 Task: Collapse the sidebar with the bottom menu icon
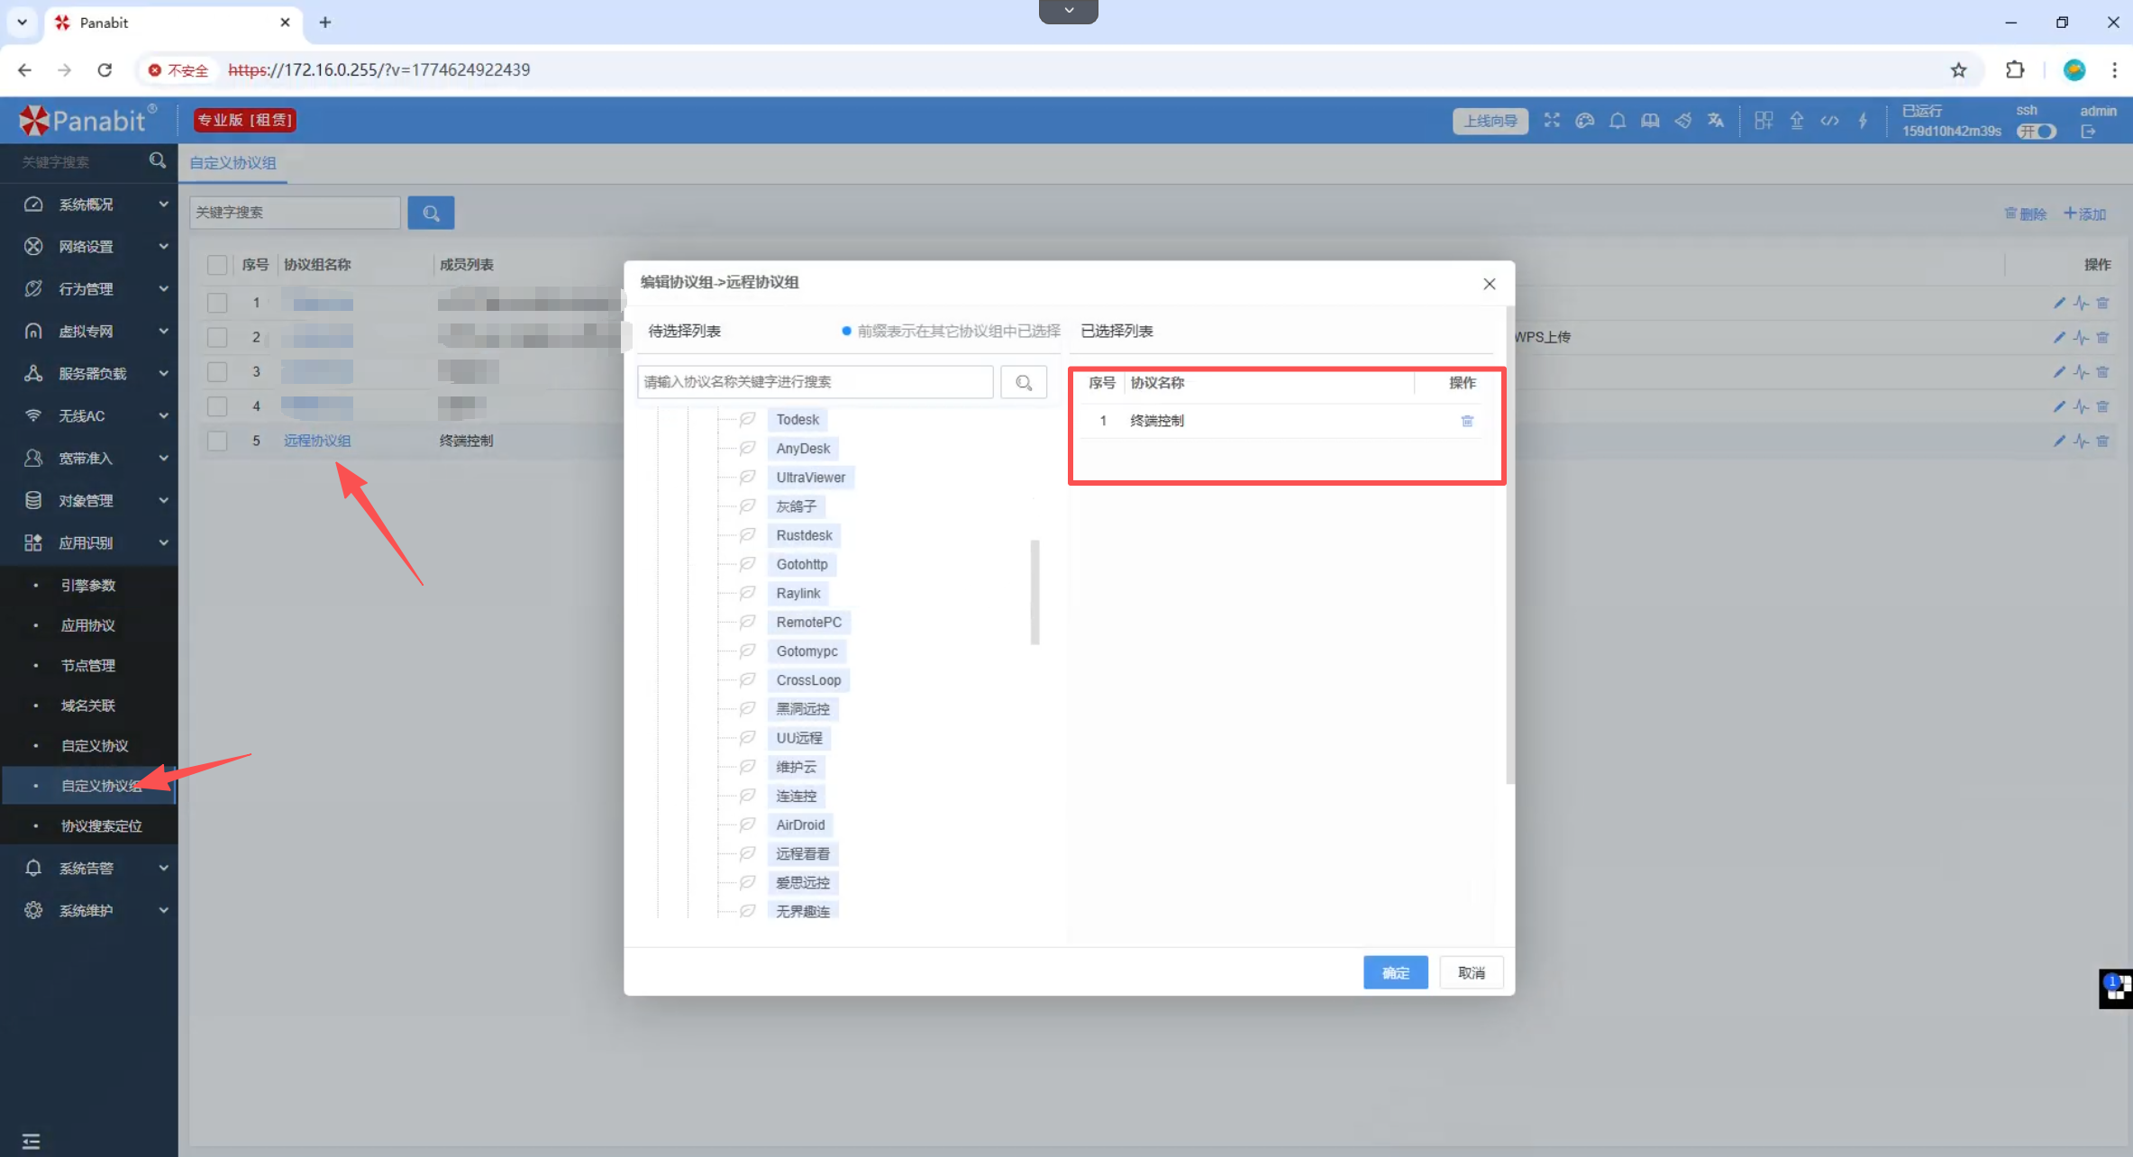click(32, 1142)
